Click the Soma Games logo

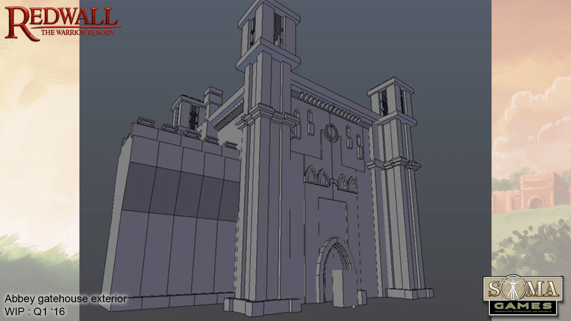(523, 295)
